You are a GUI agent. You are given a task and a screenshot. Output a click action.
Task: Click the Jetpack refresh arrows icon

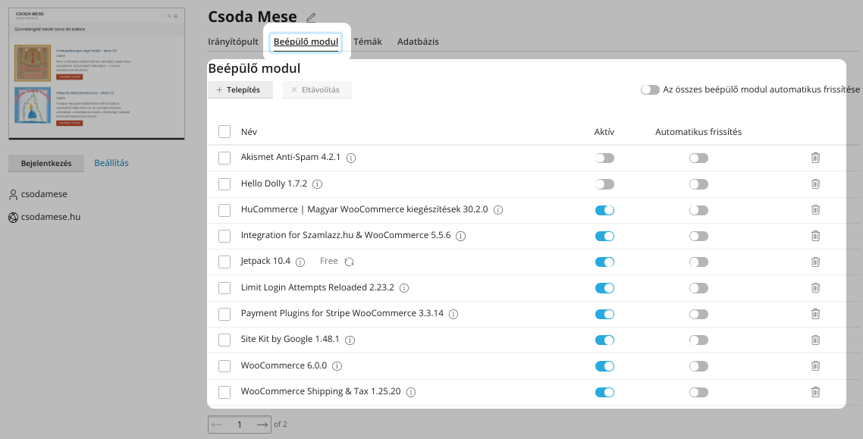click(x=349, y=262)
